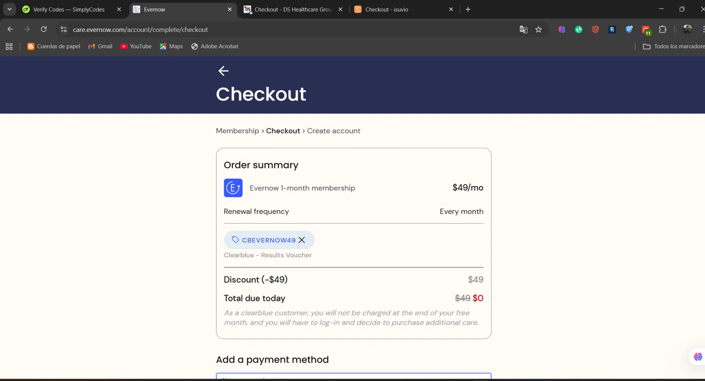Open the Gmail bookmark

(x=100, y=46)
